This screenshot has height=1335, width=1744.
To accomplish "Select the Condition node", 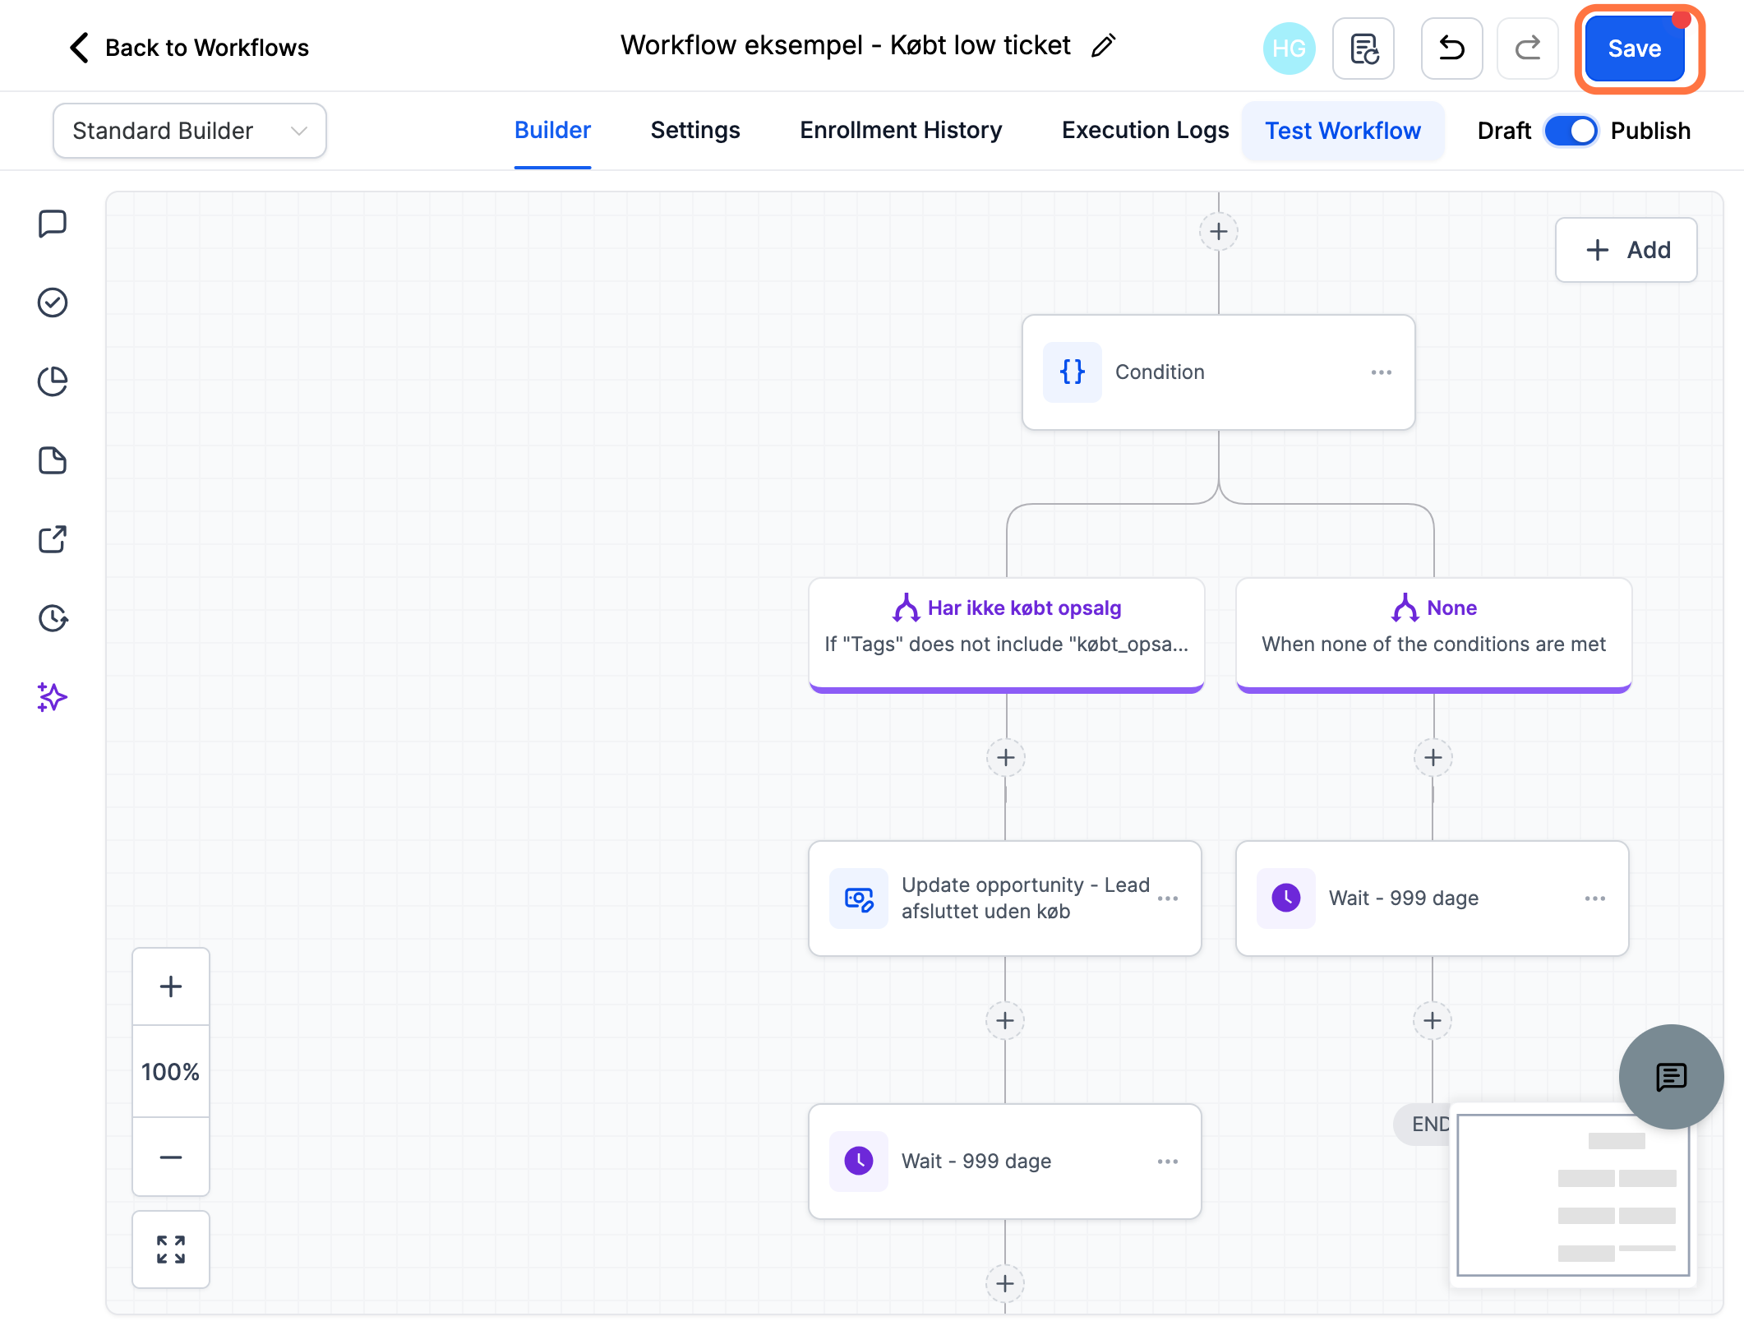I will (x=1219, y=372).
